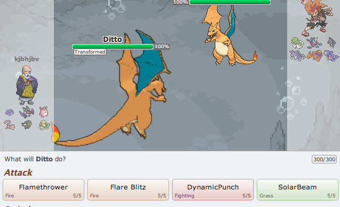This screenshot has height=207, width=340.
Task: Click the 100% text beside Ditto's HP bar
Action: tap(162, 47)
